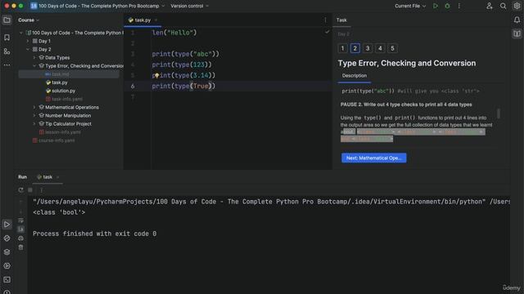Go to task step 1
Viewport: 524px width, 294px height.
pos(342,48)
